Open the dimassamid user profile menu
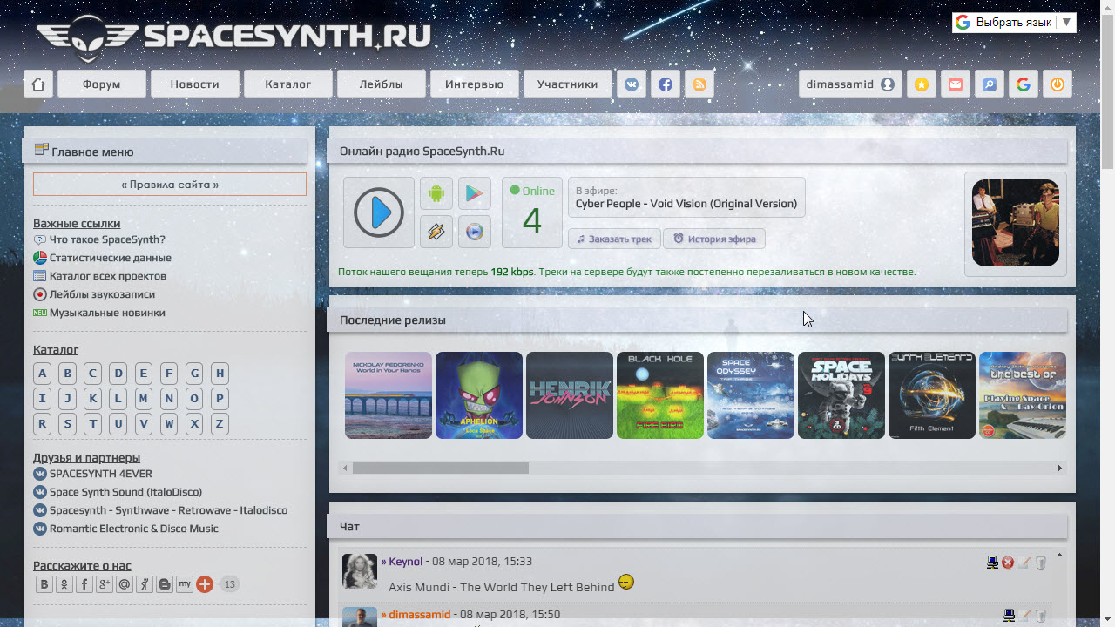 [x=850, y=84]
